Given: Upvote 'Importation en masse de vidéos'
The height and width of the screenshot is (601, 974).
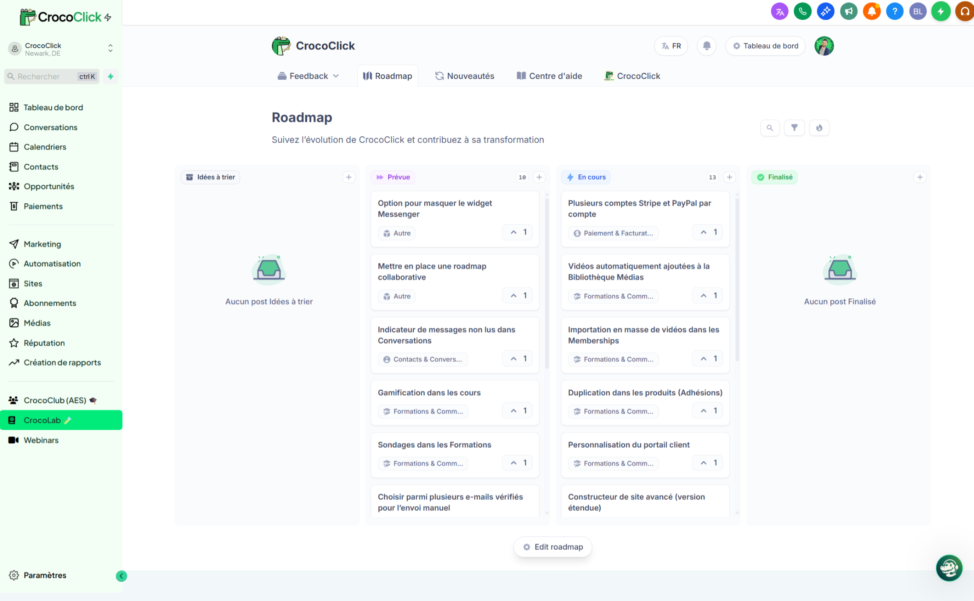Looking at the screenshot, I should click(x=708, y=359).
